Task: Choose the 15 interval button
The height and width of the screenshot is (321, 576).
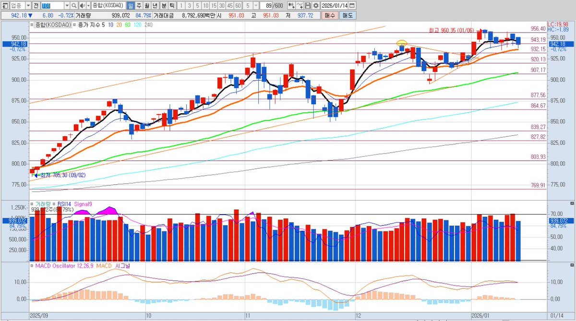Action: click(214, 6)
